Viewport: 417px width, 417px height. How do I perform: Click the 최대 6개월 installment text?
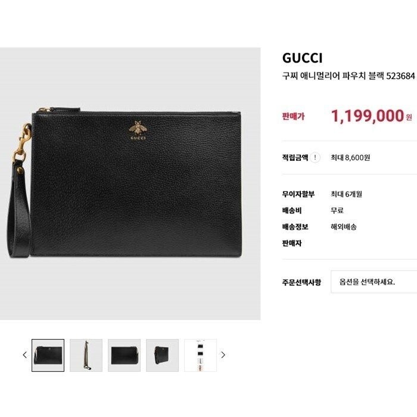click(346, 194)
